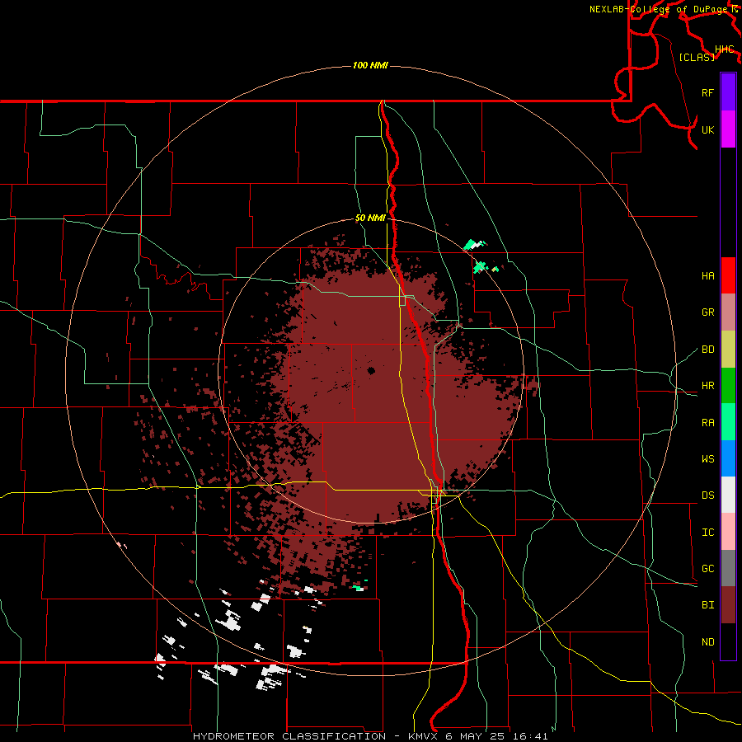Click the RA light-green legend swatch

coord(728,422)
